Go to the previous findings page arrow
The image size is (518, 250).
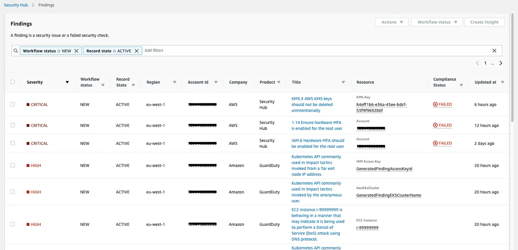click(x=477, y=63)
